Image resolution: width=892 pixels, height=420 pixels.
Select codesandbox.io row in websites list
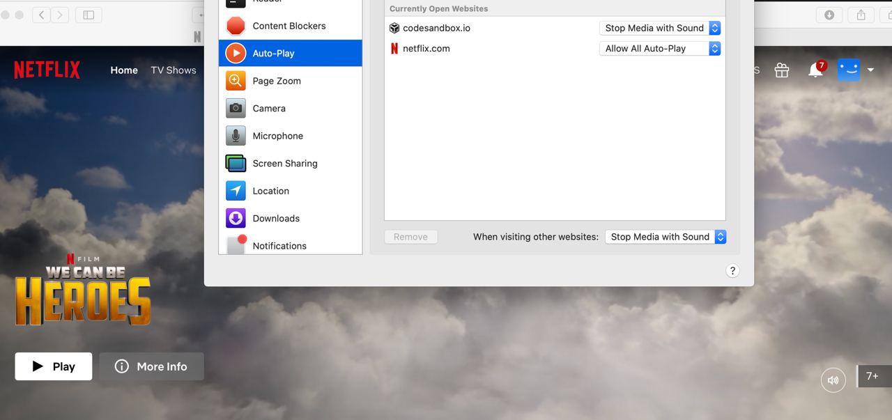pos(555,28)
